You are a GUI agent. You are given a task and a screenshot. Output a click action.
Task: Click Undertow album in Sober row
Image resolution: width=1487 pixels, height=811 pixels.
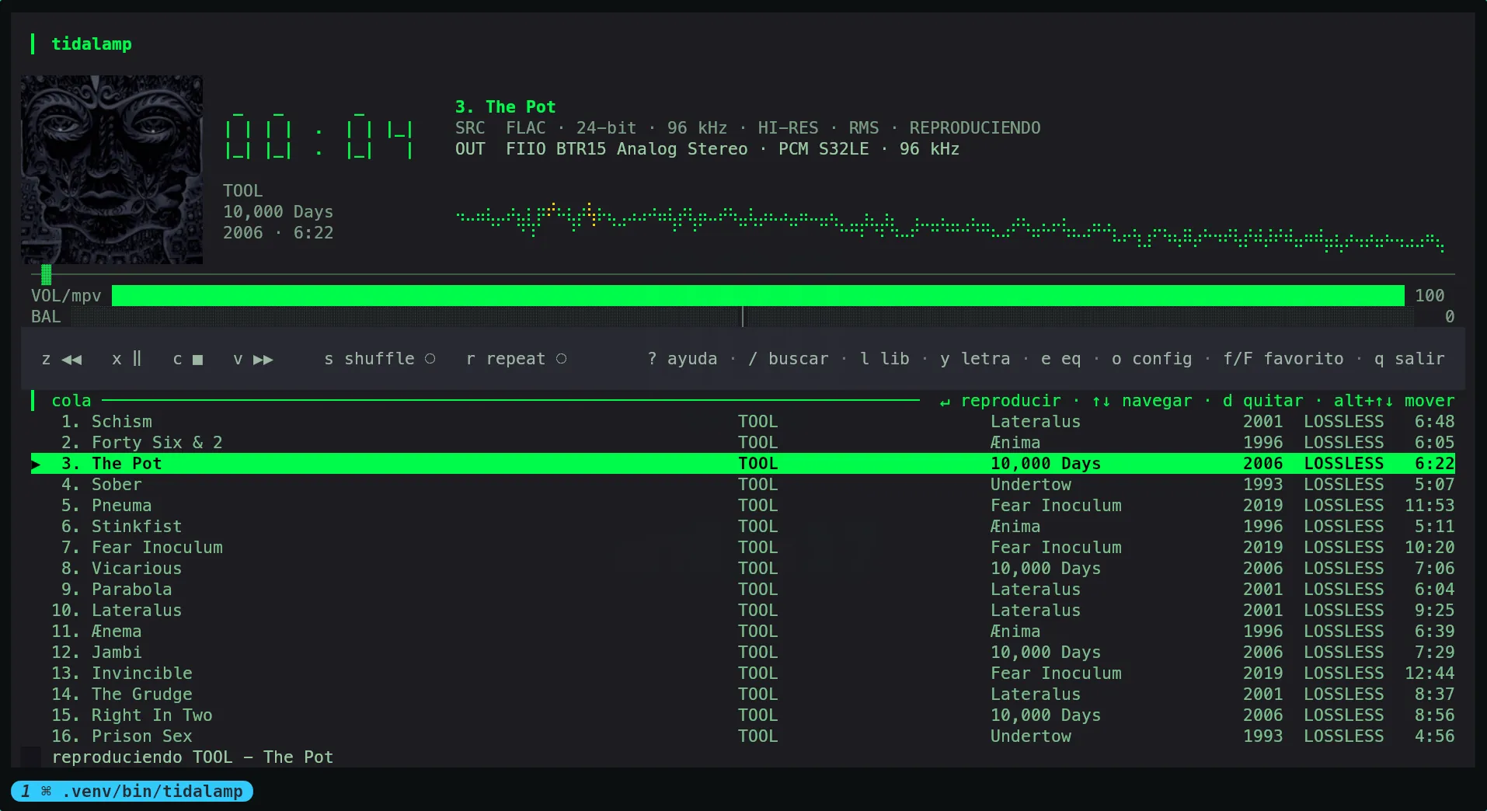(1031, 484)
